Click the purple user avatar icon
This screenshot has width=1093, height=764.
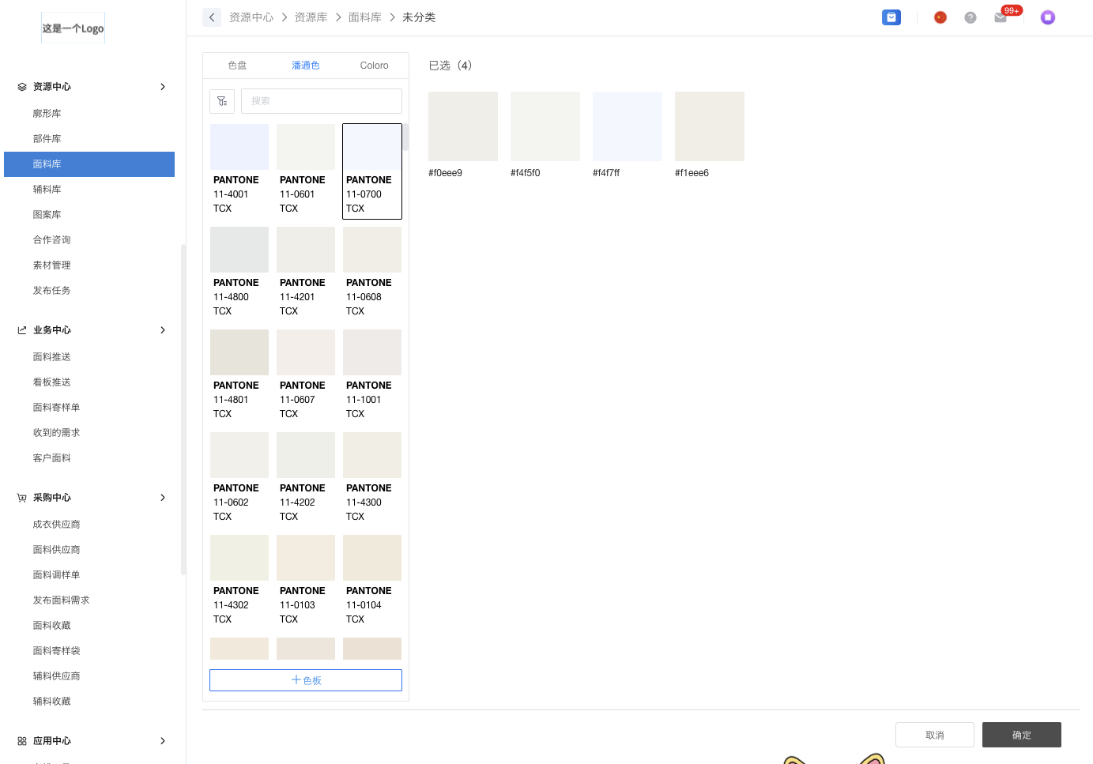(x=1047, y=17)
